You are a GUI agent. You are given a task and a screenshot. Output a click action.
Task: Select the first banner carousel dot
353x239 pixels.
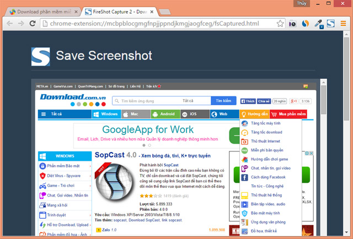[x=144, y=145]
